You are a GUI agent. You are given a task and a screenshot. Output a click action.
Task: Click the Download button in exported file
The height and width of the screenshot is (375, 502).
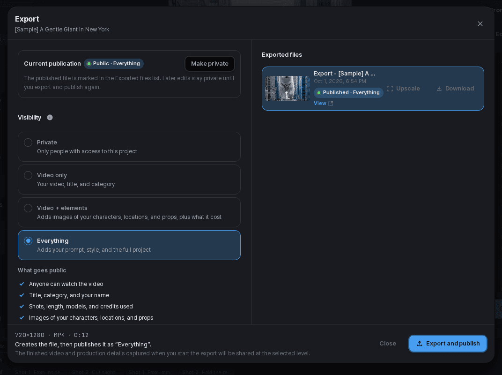[455, 89]
